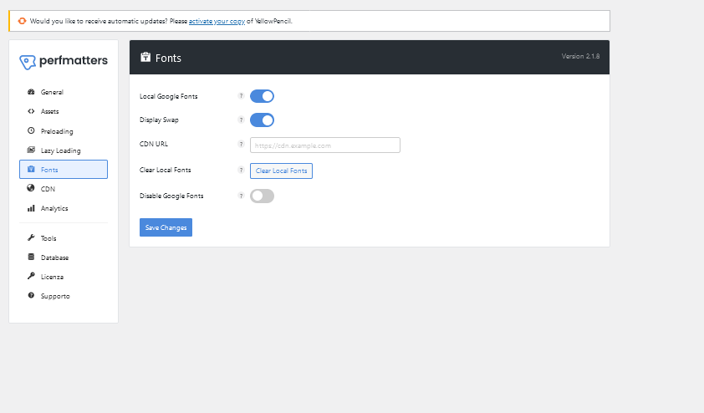Open help tooltip for Display Swap

tap(241, 120)
